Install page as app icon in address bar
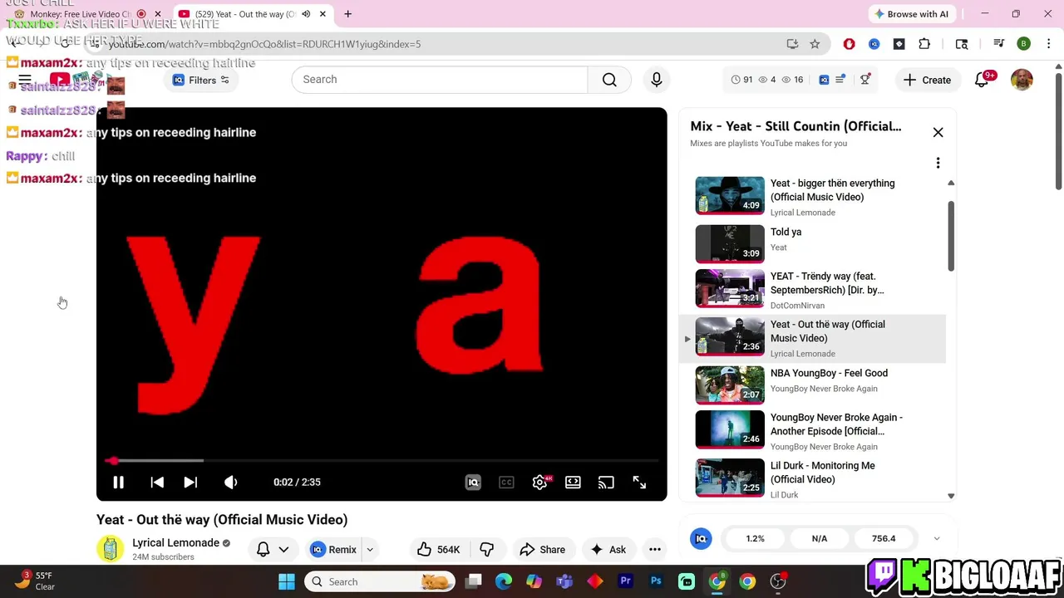 (792, 44)
